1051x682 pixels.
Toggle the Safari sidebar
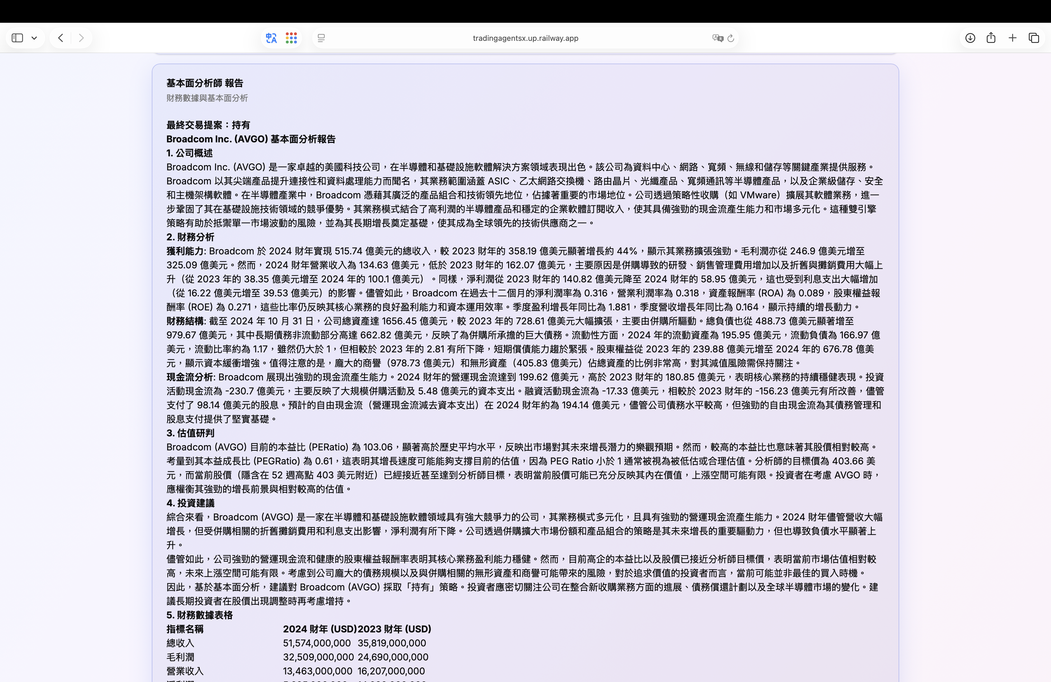(17, 38)
